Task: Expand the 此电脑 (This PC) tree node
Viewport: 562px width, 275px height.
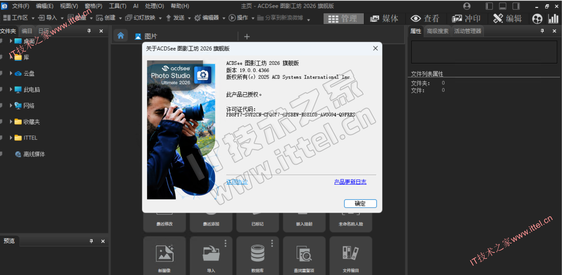Action: (x=11, y=89)
